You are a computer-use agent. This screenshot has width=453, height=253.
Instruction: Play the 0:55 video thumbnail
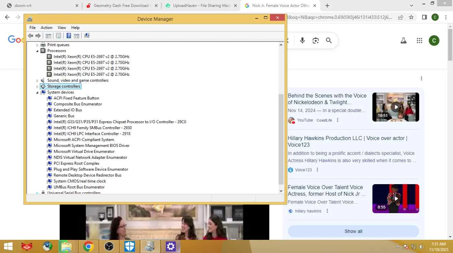point(396,199)
